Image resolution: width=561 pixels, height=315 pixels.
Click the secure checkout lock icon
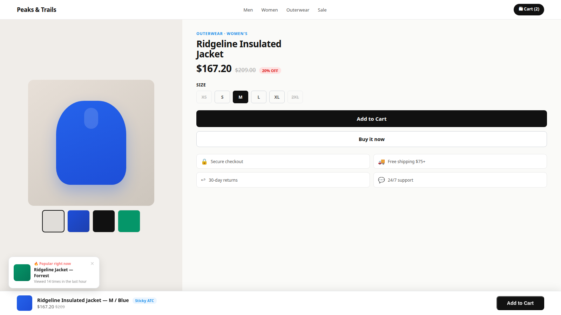pyautogui.click(x=204, y=162)
